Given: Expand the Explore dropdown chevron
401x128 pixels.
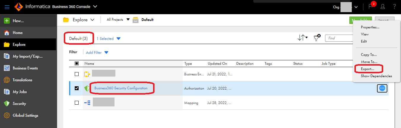Looking at the screenshot, I should pos(92,20).
